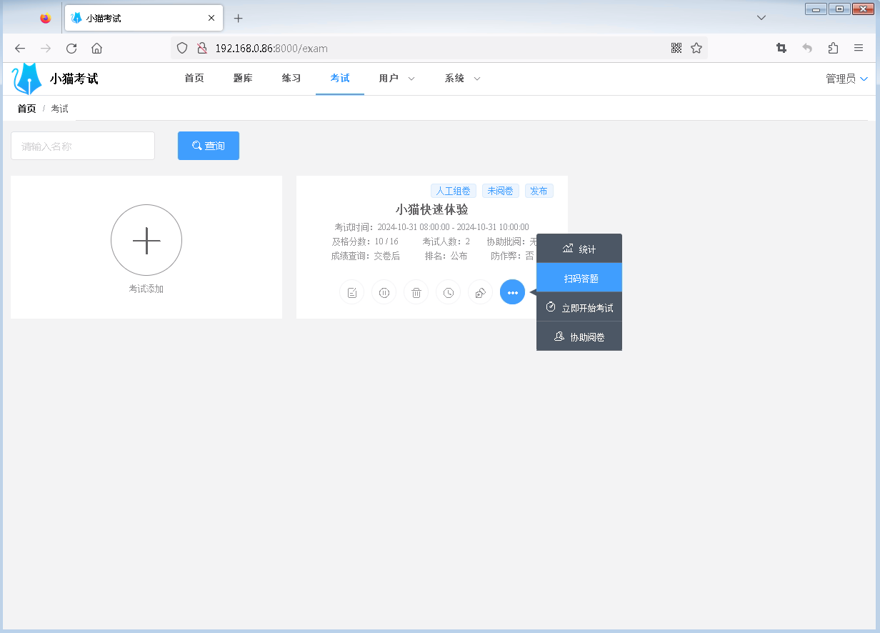Open the blue ellipsis more-actions icon
The height and width of the screenshot is (633, 880).
click(x=512, y=292)
